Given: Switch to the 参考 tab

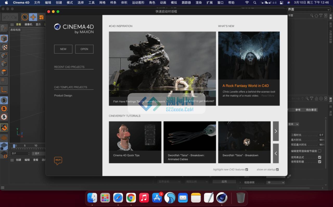Looking at the screenshot, I should [298, 110].
